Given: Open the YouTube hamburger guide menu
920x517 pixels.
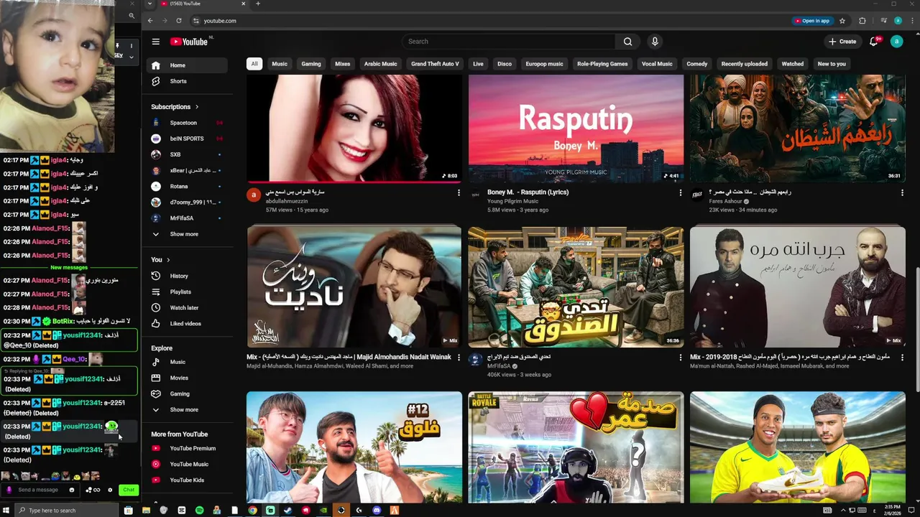Looking at the screenshot, I should (x=155, y=42).
